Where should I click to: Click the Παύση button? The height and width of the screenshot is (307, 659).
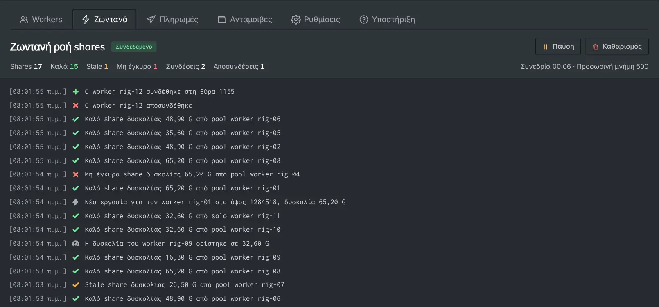558,47
